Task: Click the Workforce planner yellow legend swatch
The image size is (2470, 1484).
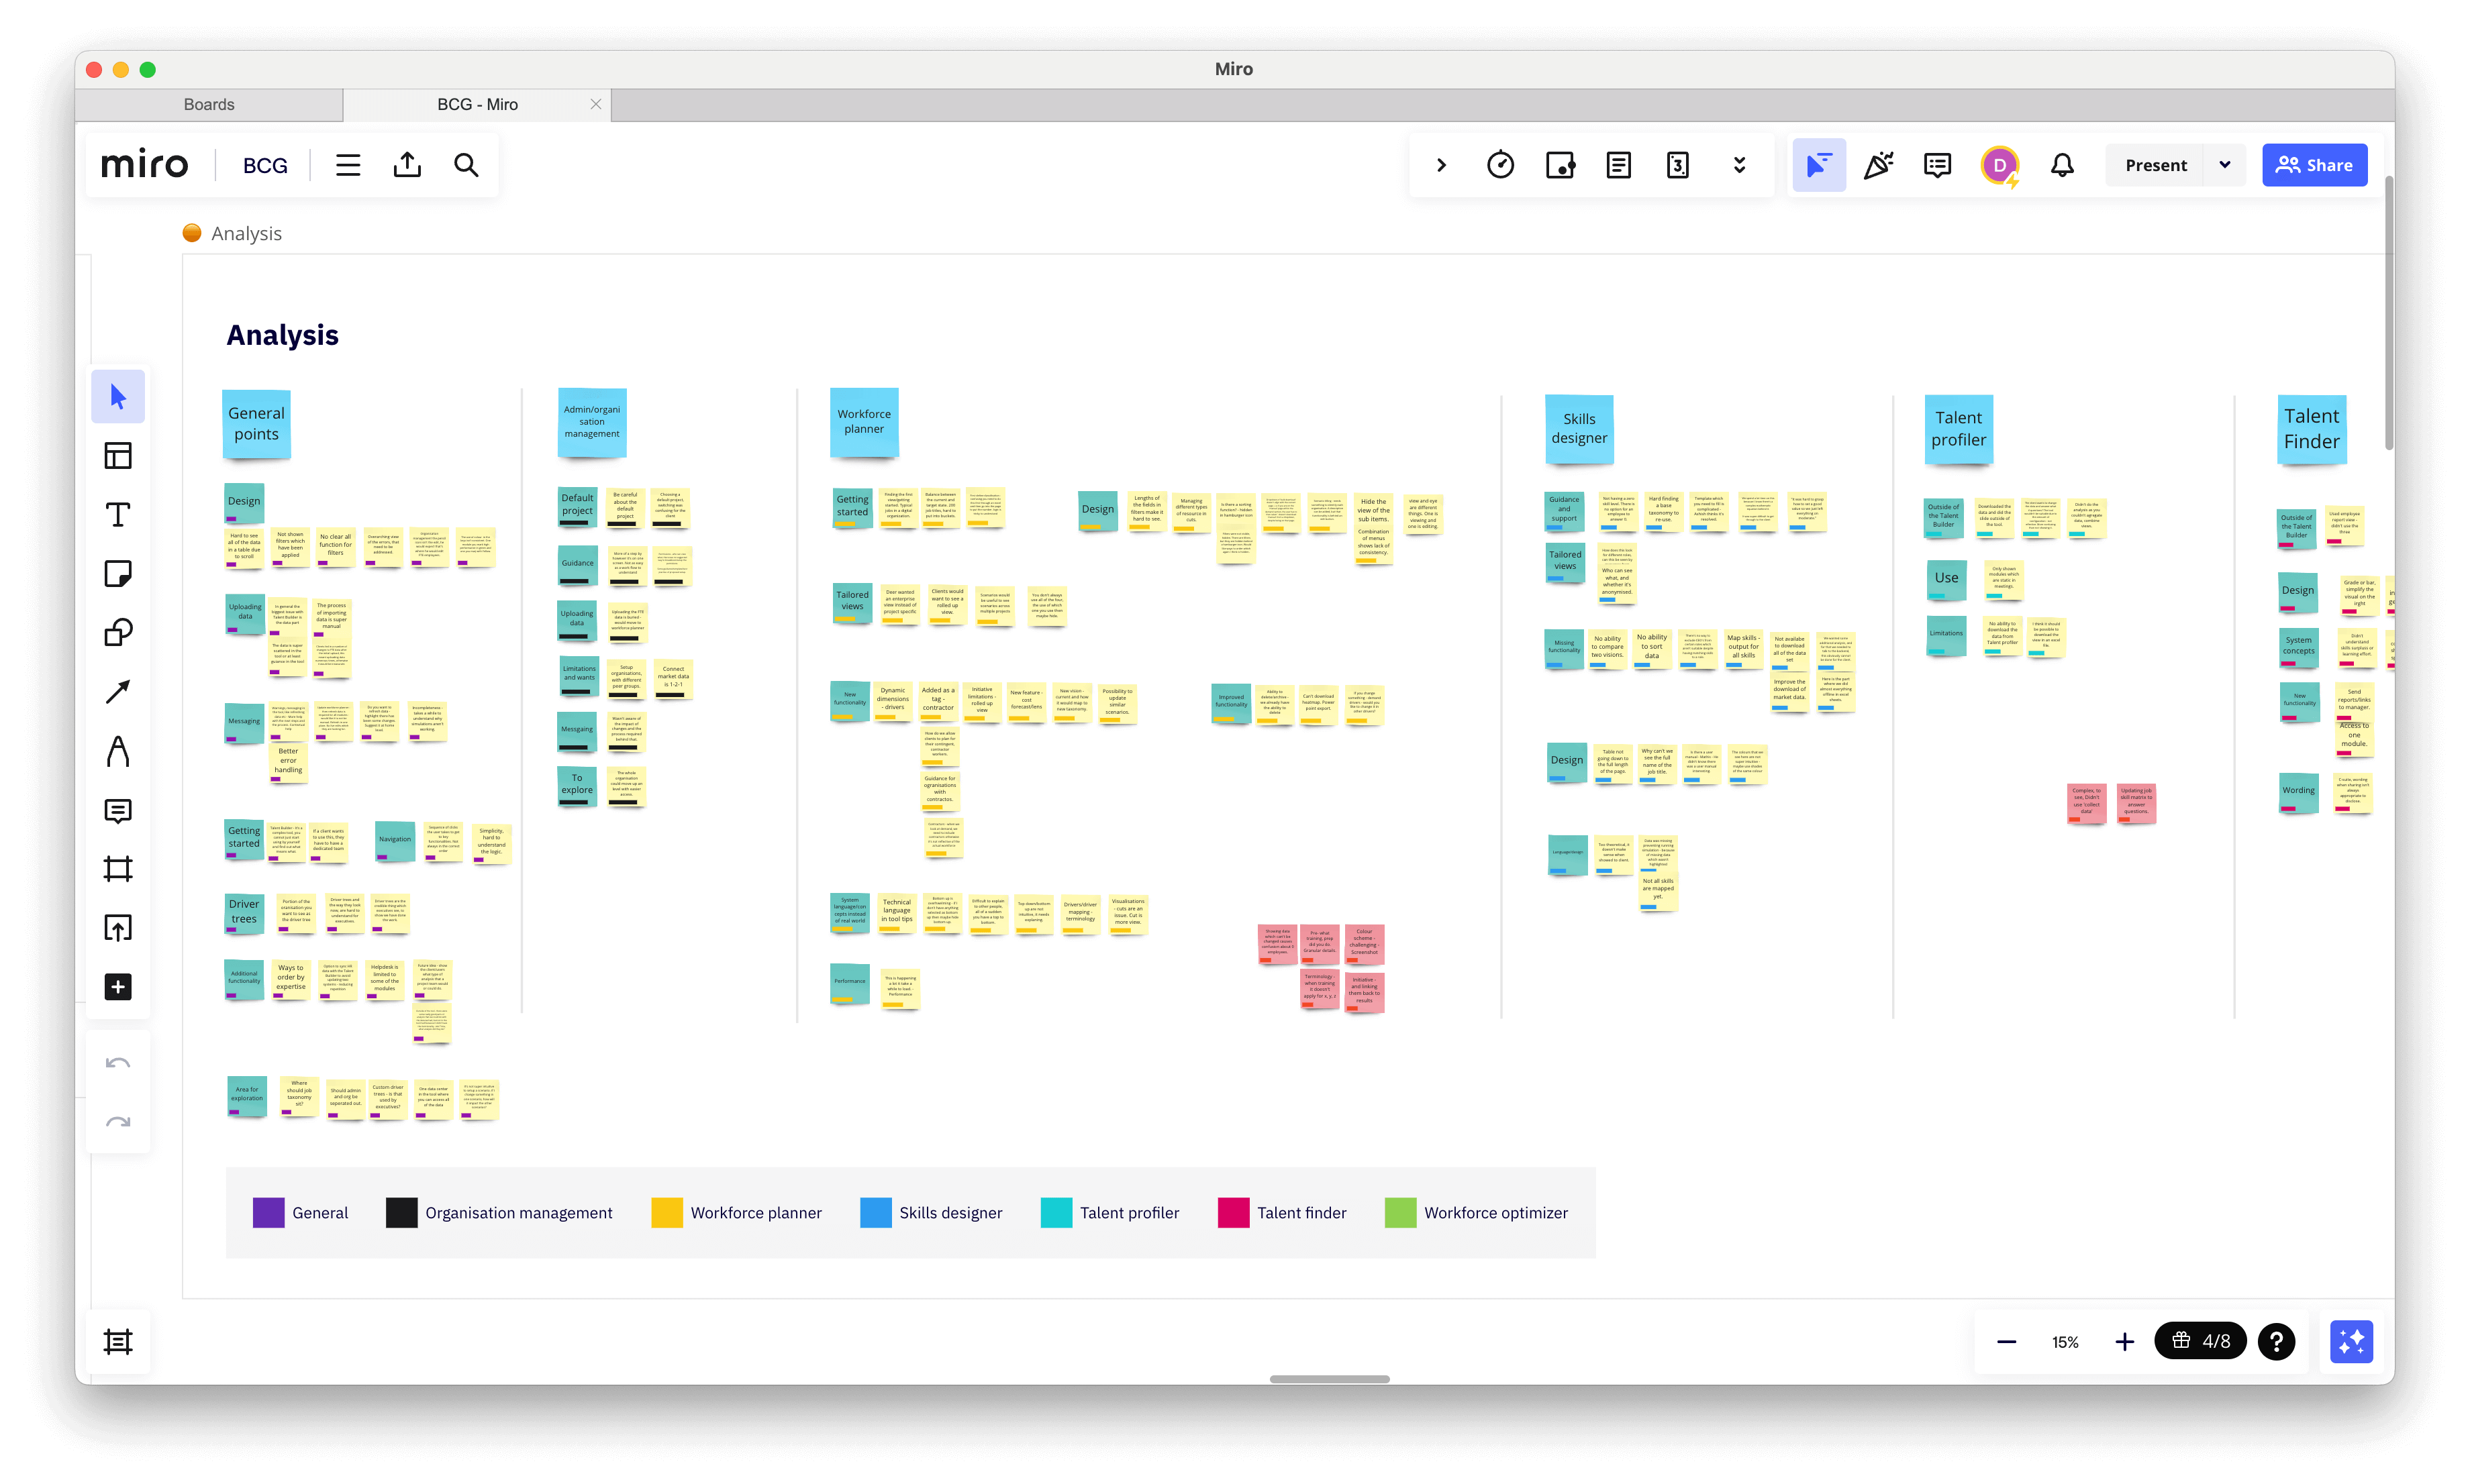Action: (666, 1212)
